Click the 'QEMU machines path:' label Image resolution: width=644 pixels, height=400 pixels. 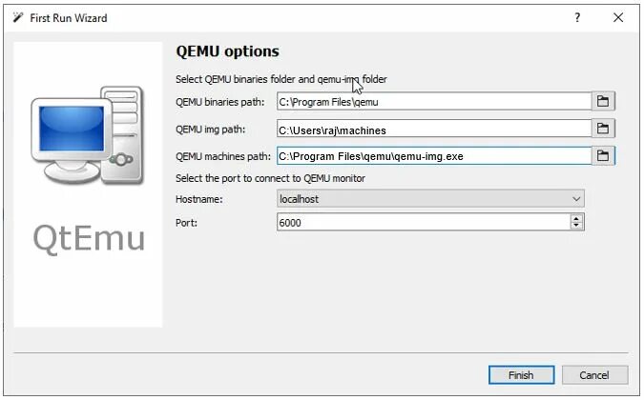click(x=223, y=156)
